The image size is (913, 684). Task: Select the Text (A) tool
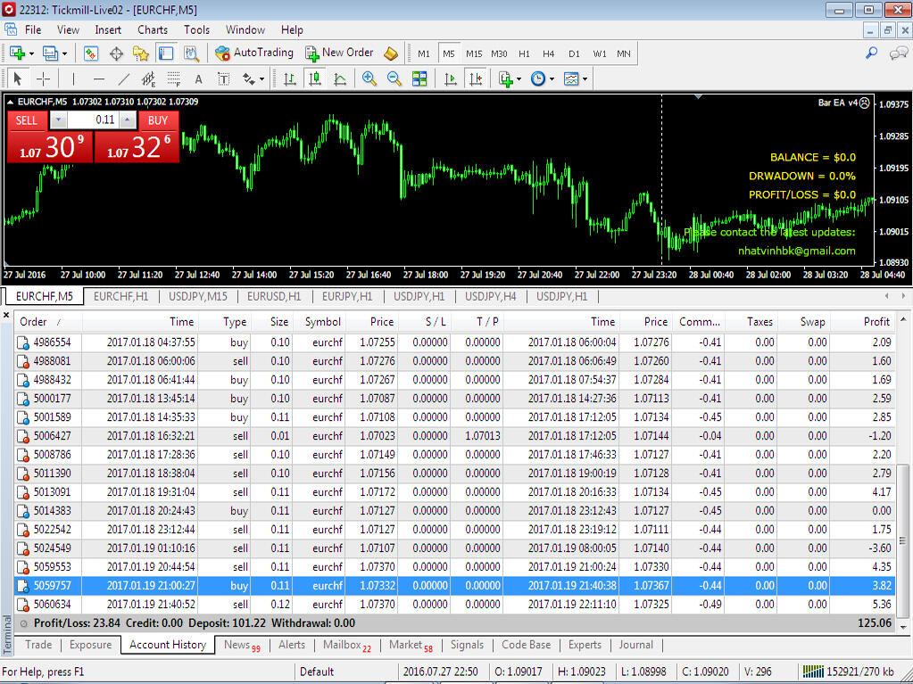point(198,78)
